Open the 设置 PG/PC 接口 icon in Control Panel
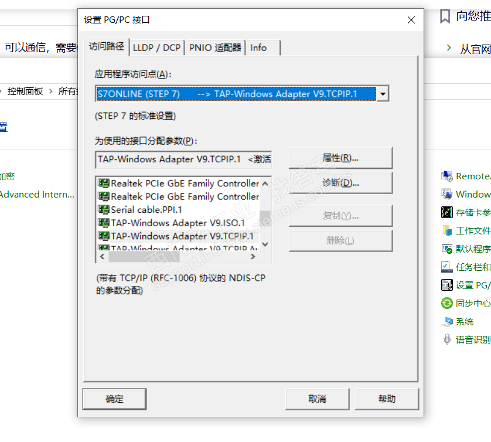Image resolution: width=491 pixels, height=442 pixels. [447, 285]
